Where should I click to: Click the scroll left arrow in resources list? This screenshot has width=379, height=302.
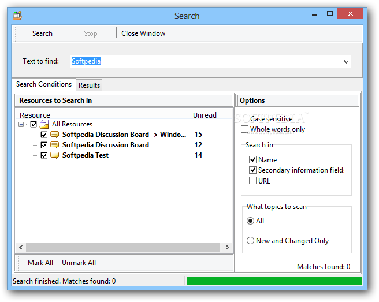coord(21,247)
